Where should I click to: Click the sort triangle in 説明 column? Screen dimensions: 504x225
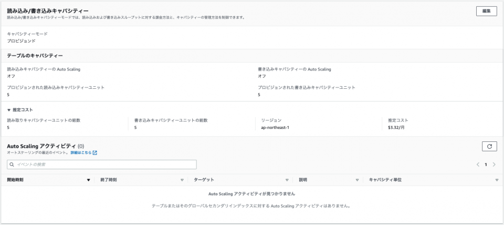click(x=357, y=180)
